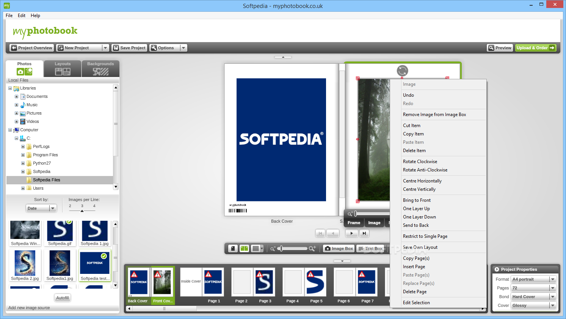Click the Libraries folder icon

(16, 88)
